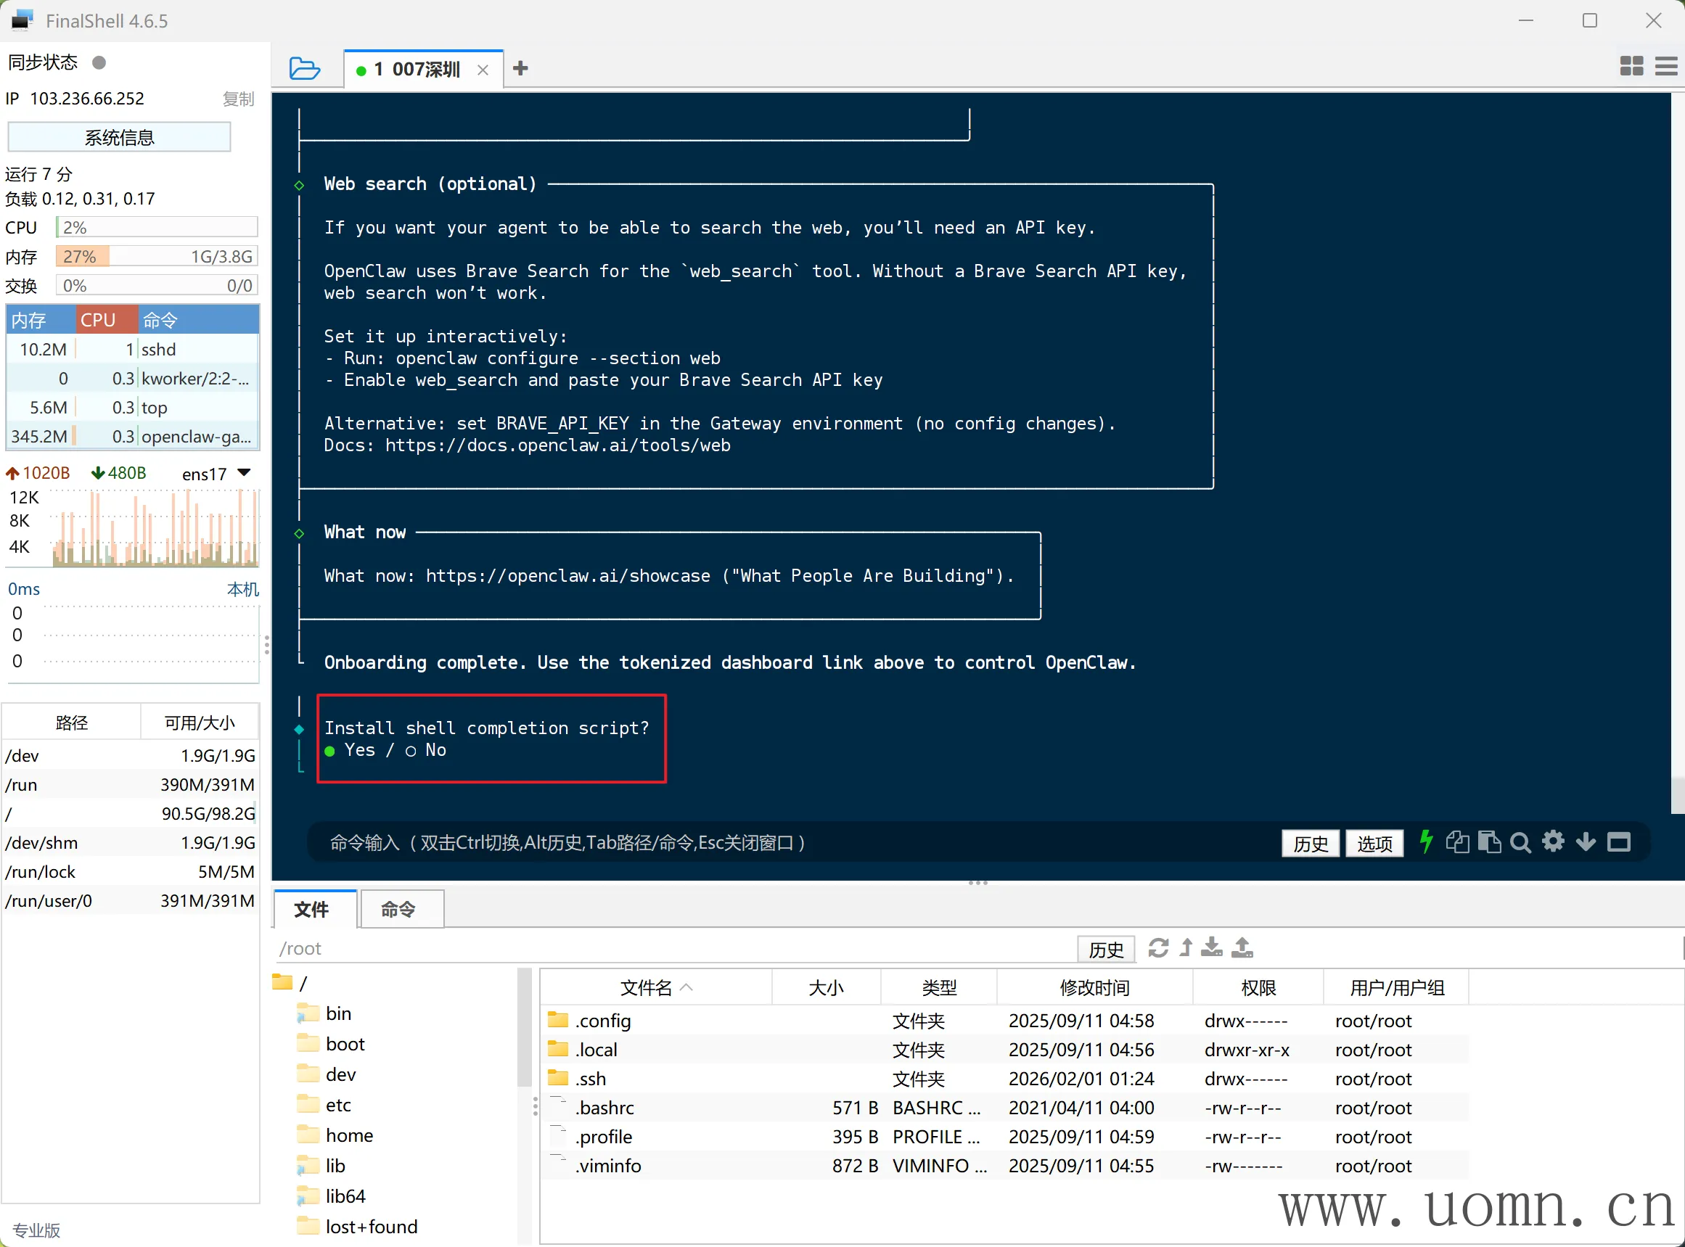Click the command input field
The width and height of the screenshot is (1685, 1247).
(x=755, y=842)
